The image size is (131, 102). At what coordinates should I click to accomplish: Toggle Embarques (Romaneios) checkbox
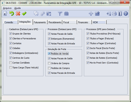[x=49, y=39]
